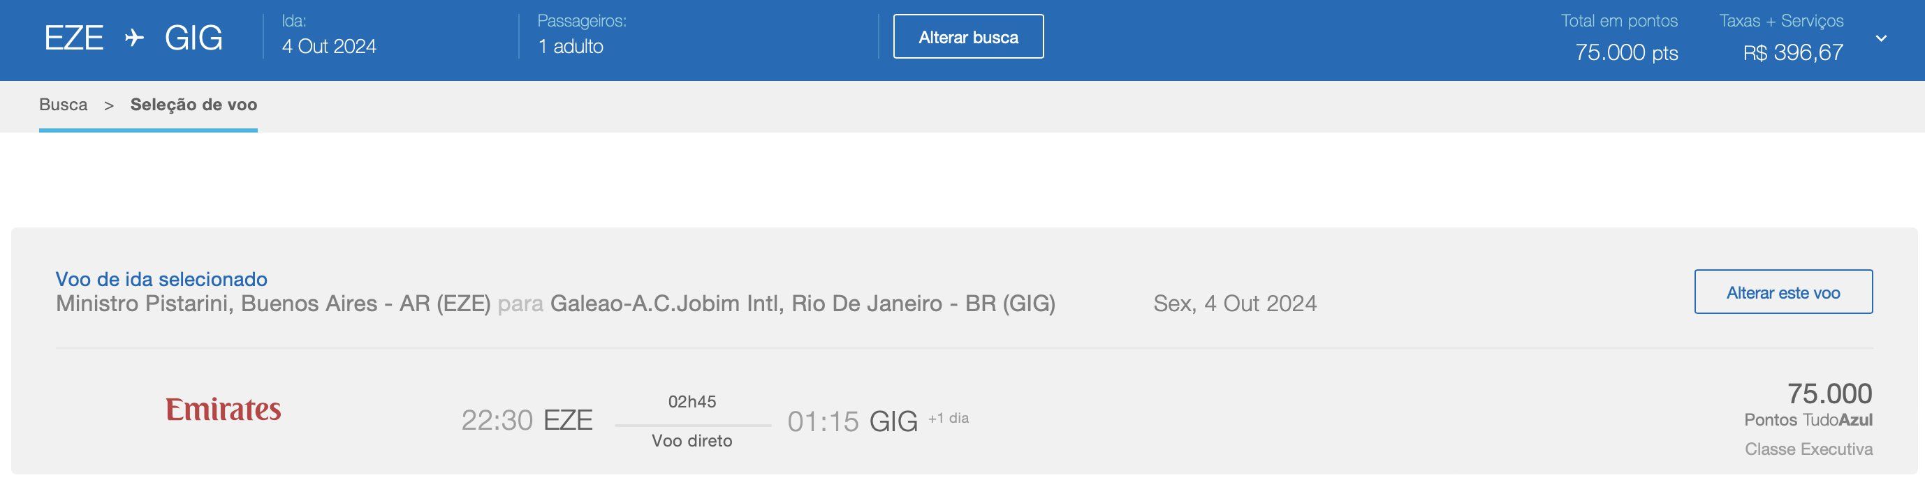
Task: Click the Alterar busca button
Action: (969, 36)
